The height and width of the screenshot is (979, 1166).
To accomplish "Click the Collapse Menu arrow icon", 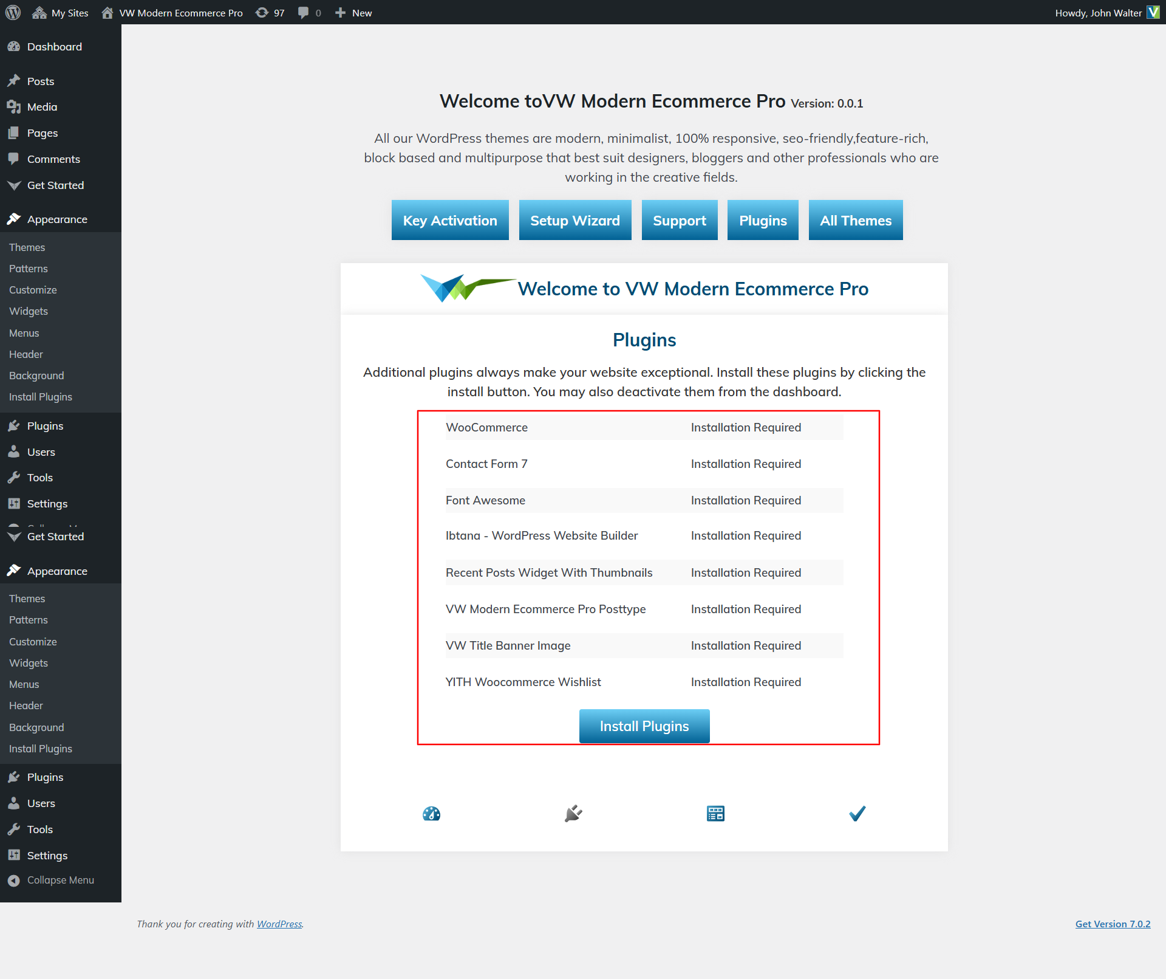I will point(13,881).
